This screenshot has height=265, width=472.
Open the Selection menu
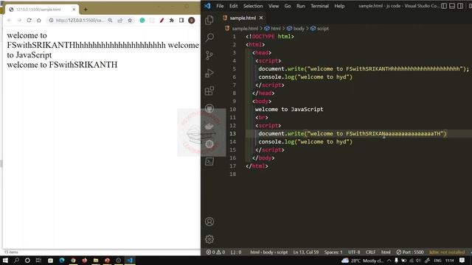253,6
